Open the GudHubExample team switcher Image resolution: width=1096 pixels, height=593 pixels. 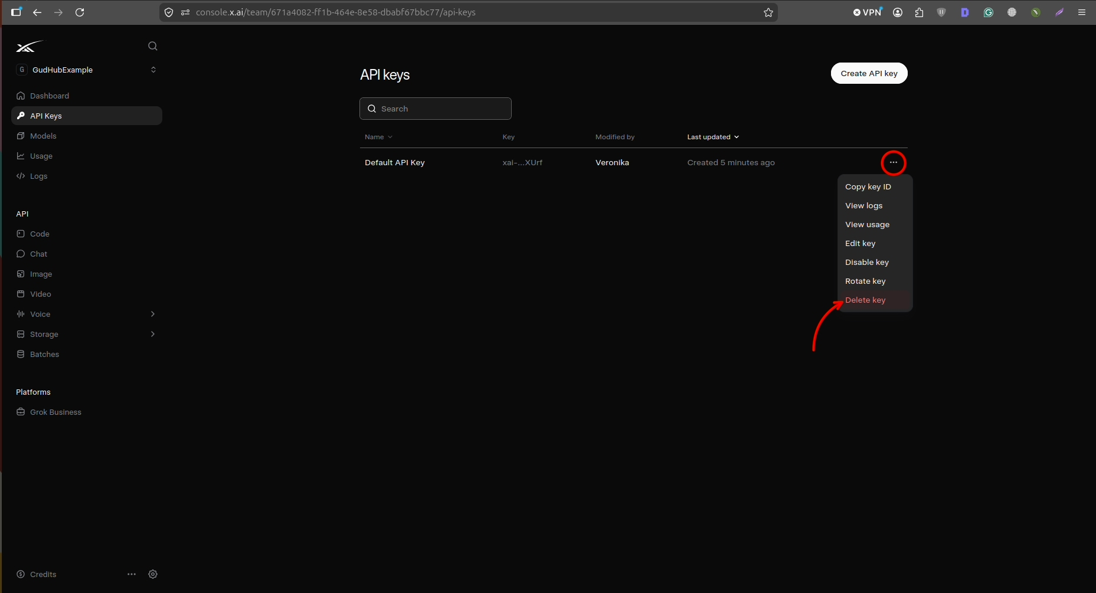tap(87, 70)
